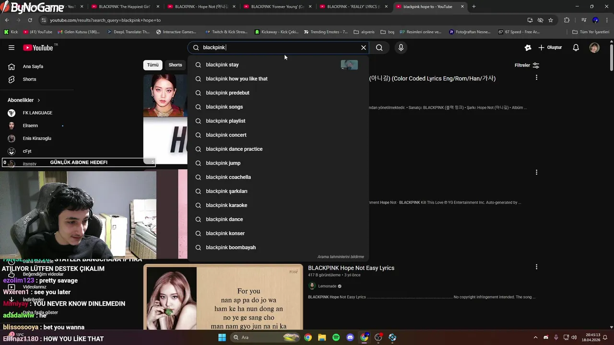Expand the Abonelikler subscriptions section
The width and height of the screenshot is (614, 345).
[x=24, y=100]
